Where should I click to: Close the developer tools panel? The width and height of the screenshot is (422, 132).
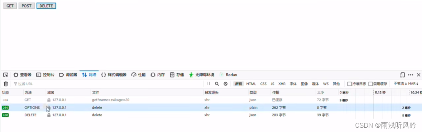point(418,75)
